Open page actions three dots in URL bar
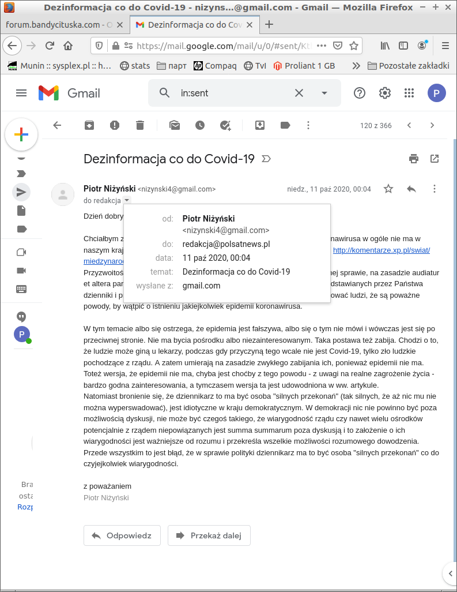The image size is (457, 592). (322, 46)
